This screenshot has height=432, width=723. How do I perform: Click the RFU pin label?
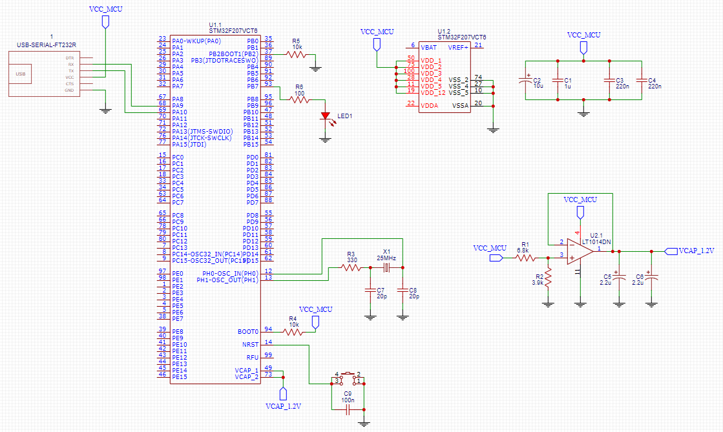(253, 357)
